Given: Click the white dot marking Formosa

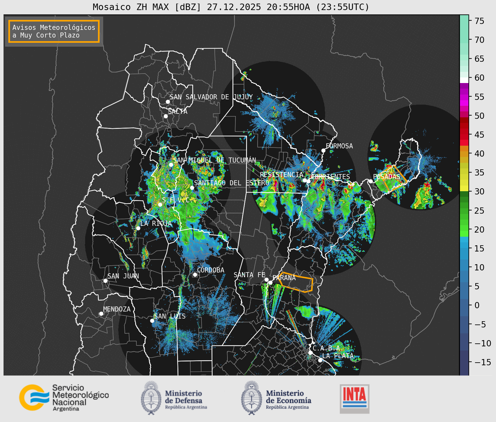Looking at the screenshot, I should coord(323,150).
